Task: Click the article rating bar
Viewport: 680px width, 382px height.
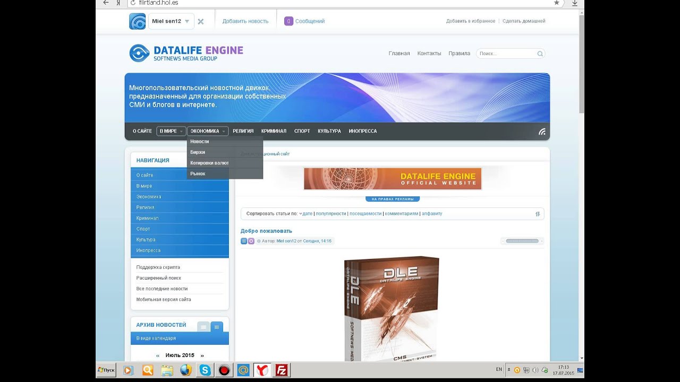Action: [522, 241]
